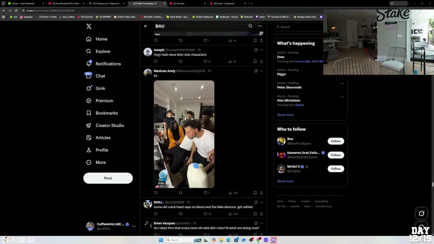
Task: Open the Enes trending topic
Action: pyautogui.click(x=281, y=57)
